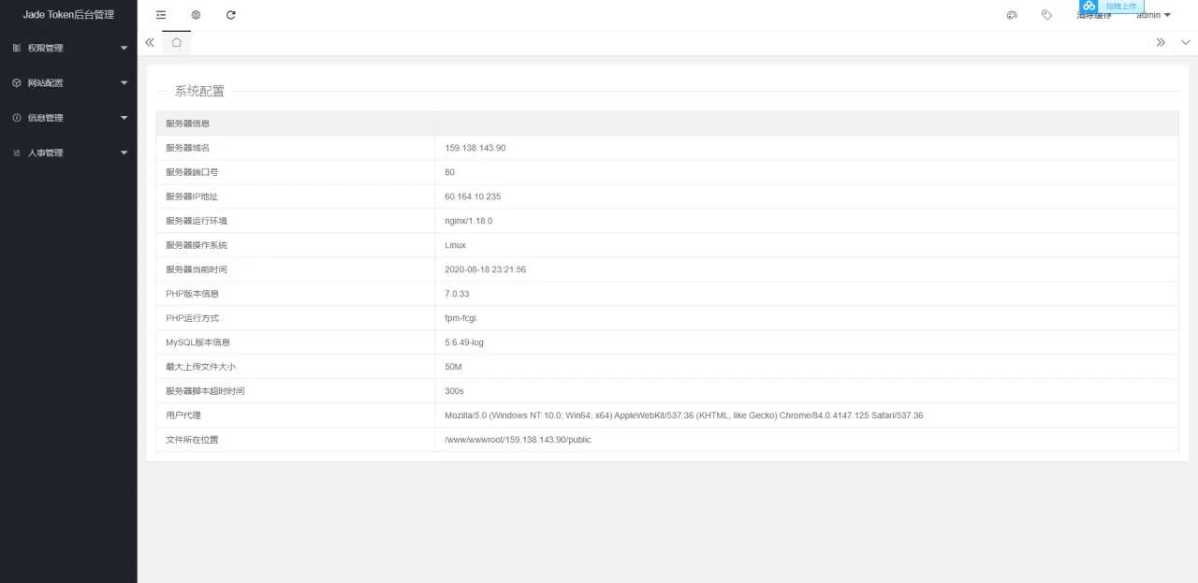The height and width of the screenshot is (583, 1198).
Task: Toggle the sidebar collapse menu icon
Action: pyautogui.click(x=161, y=15)
